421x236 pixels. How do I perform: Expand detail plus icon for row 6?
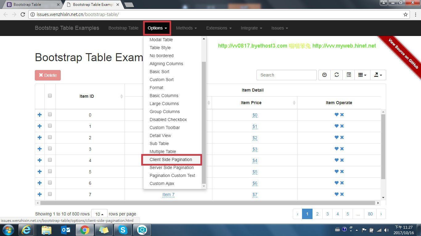point(39,183)
